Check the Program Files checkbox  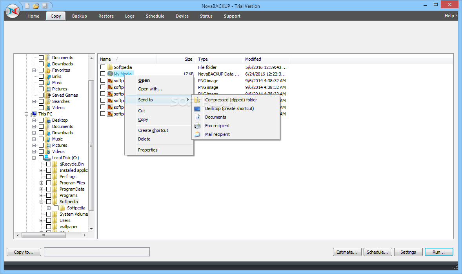click(x=49, y=183)
